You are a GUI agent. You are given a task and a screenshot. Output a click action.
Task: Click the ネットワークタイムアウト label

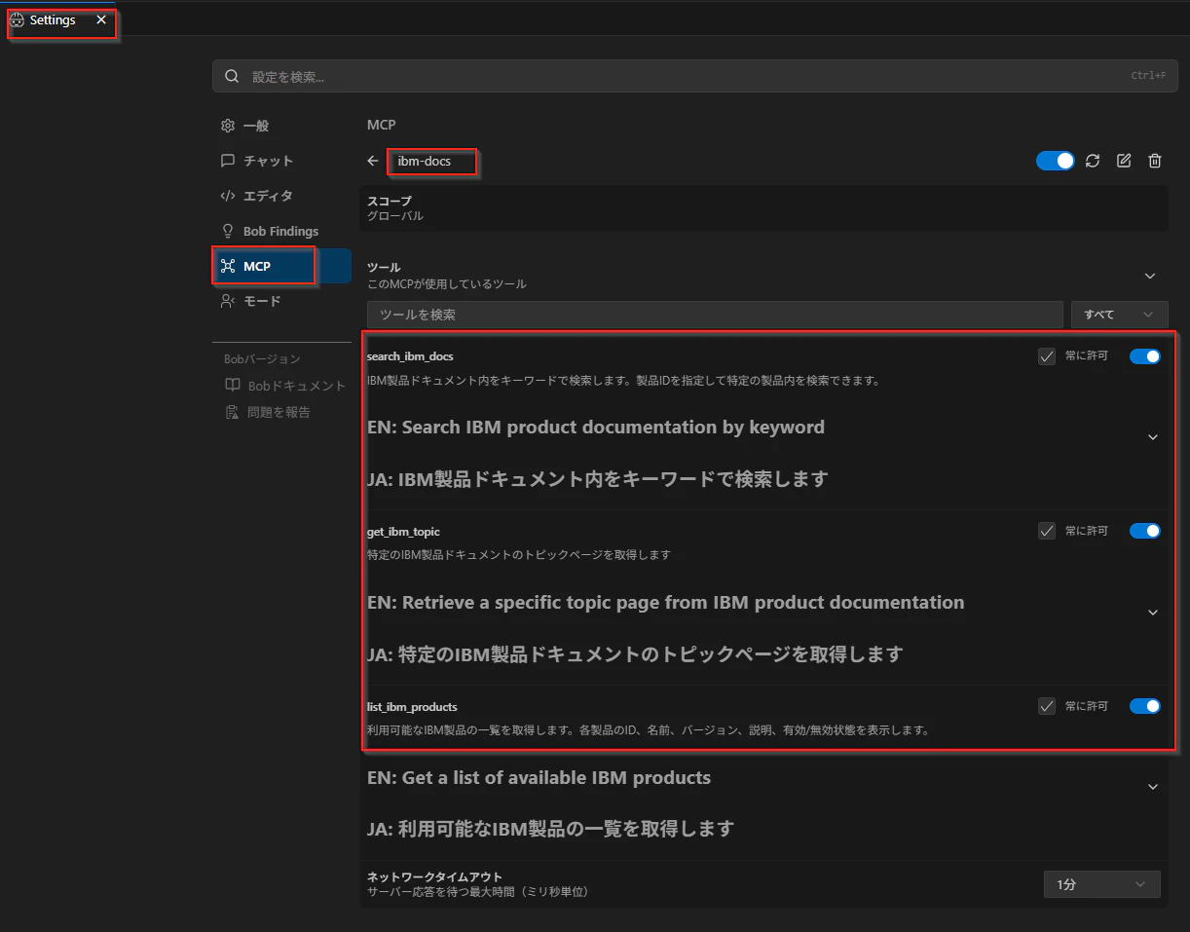434,876
